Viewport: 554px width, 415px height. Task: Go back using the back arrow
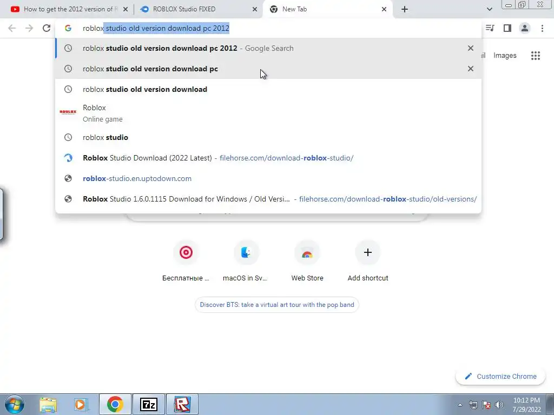12,28
